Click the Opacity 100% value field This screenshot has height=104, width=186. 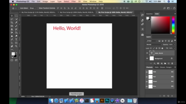171,44
